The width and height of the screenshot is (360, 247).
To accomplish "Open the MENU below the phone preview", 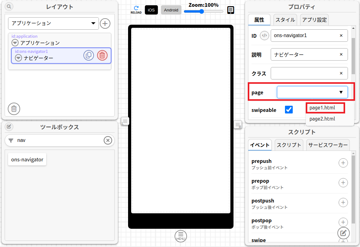I will click(x=181, y=236).
